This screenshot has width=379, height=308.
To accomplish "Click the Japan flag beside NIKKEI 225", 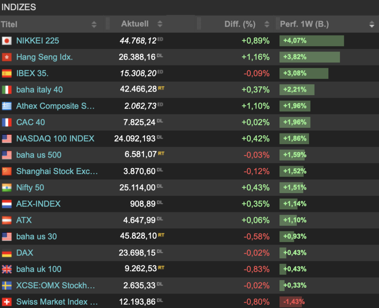I will [7, 41].
